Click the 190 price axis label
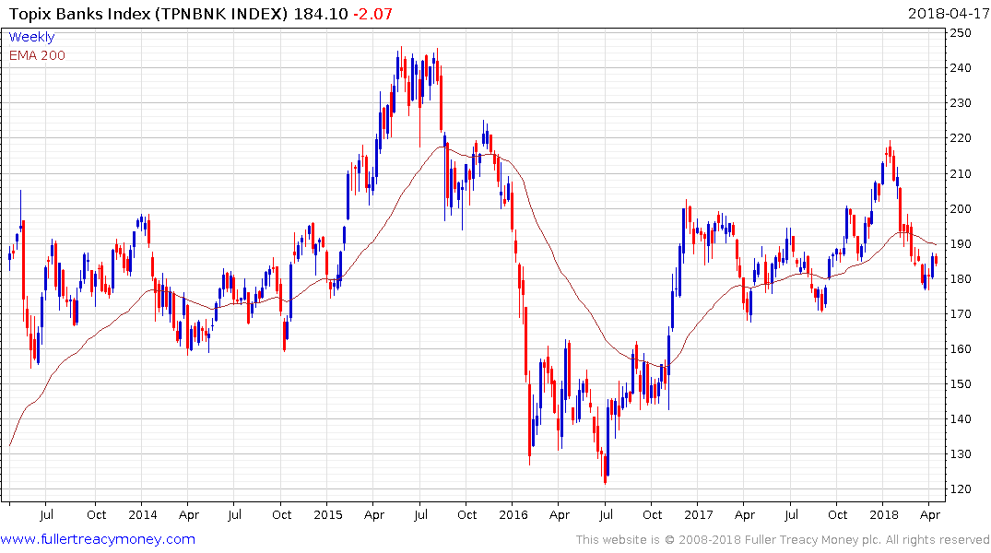Viewport: 991px width, 553px height. [961, 243]
